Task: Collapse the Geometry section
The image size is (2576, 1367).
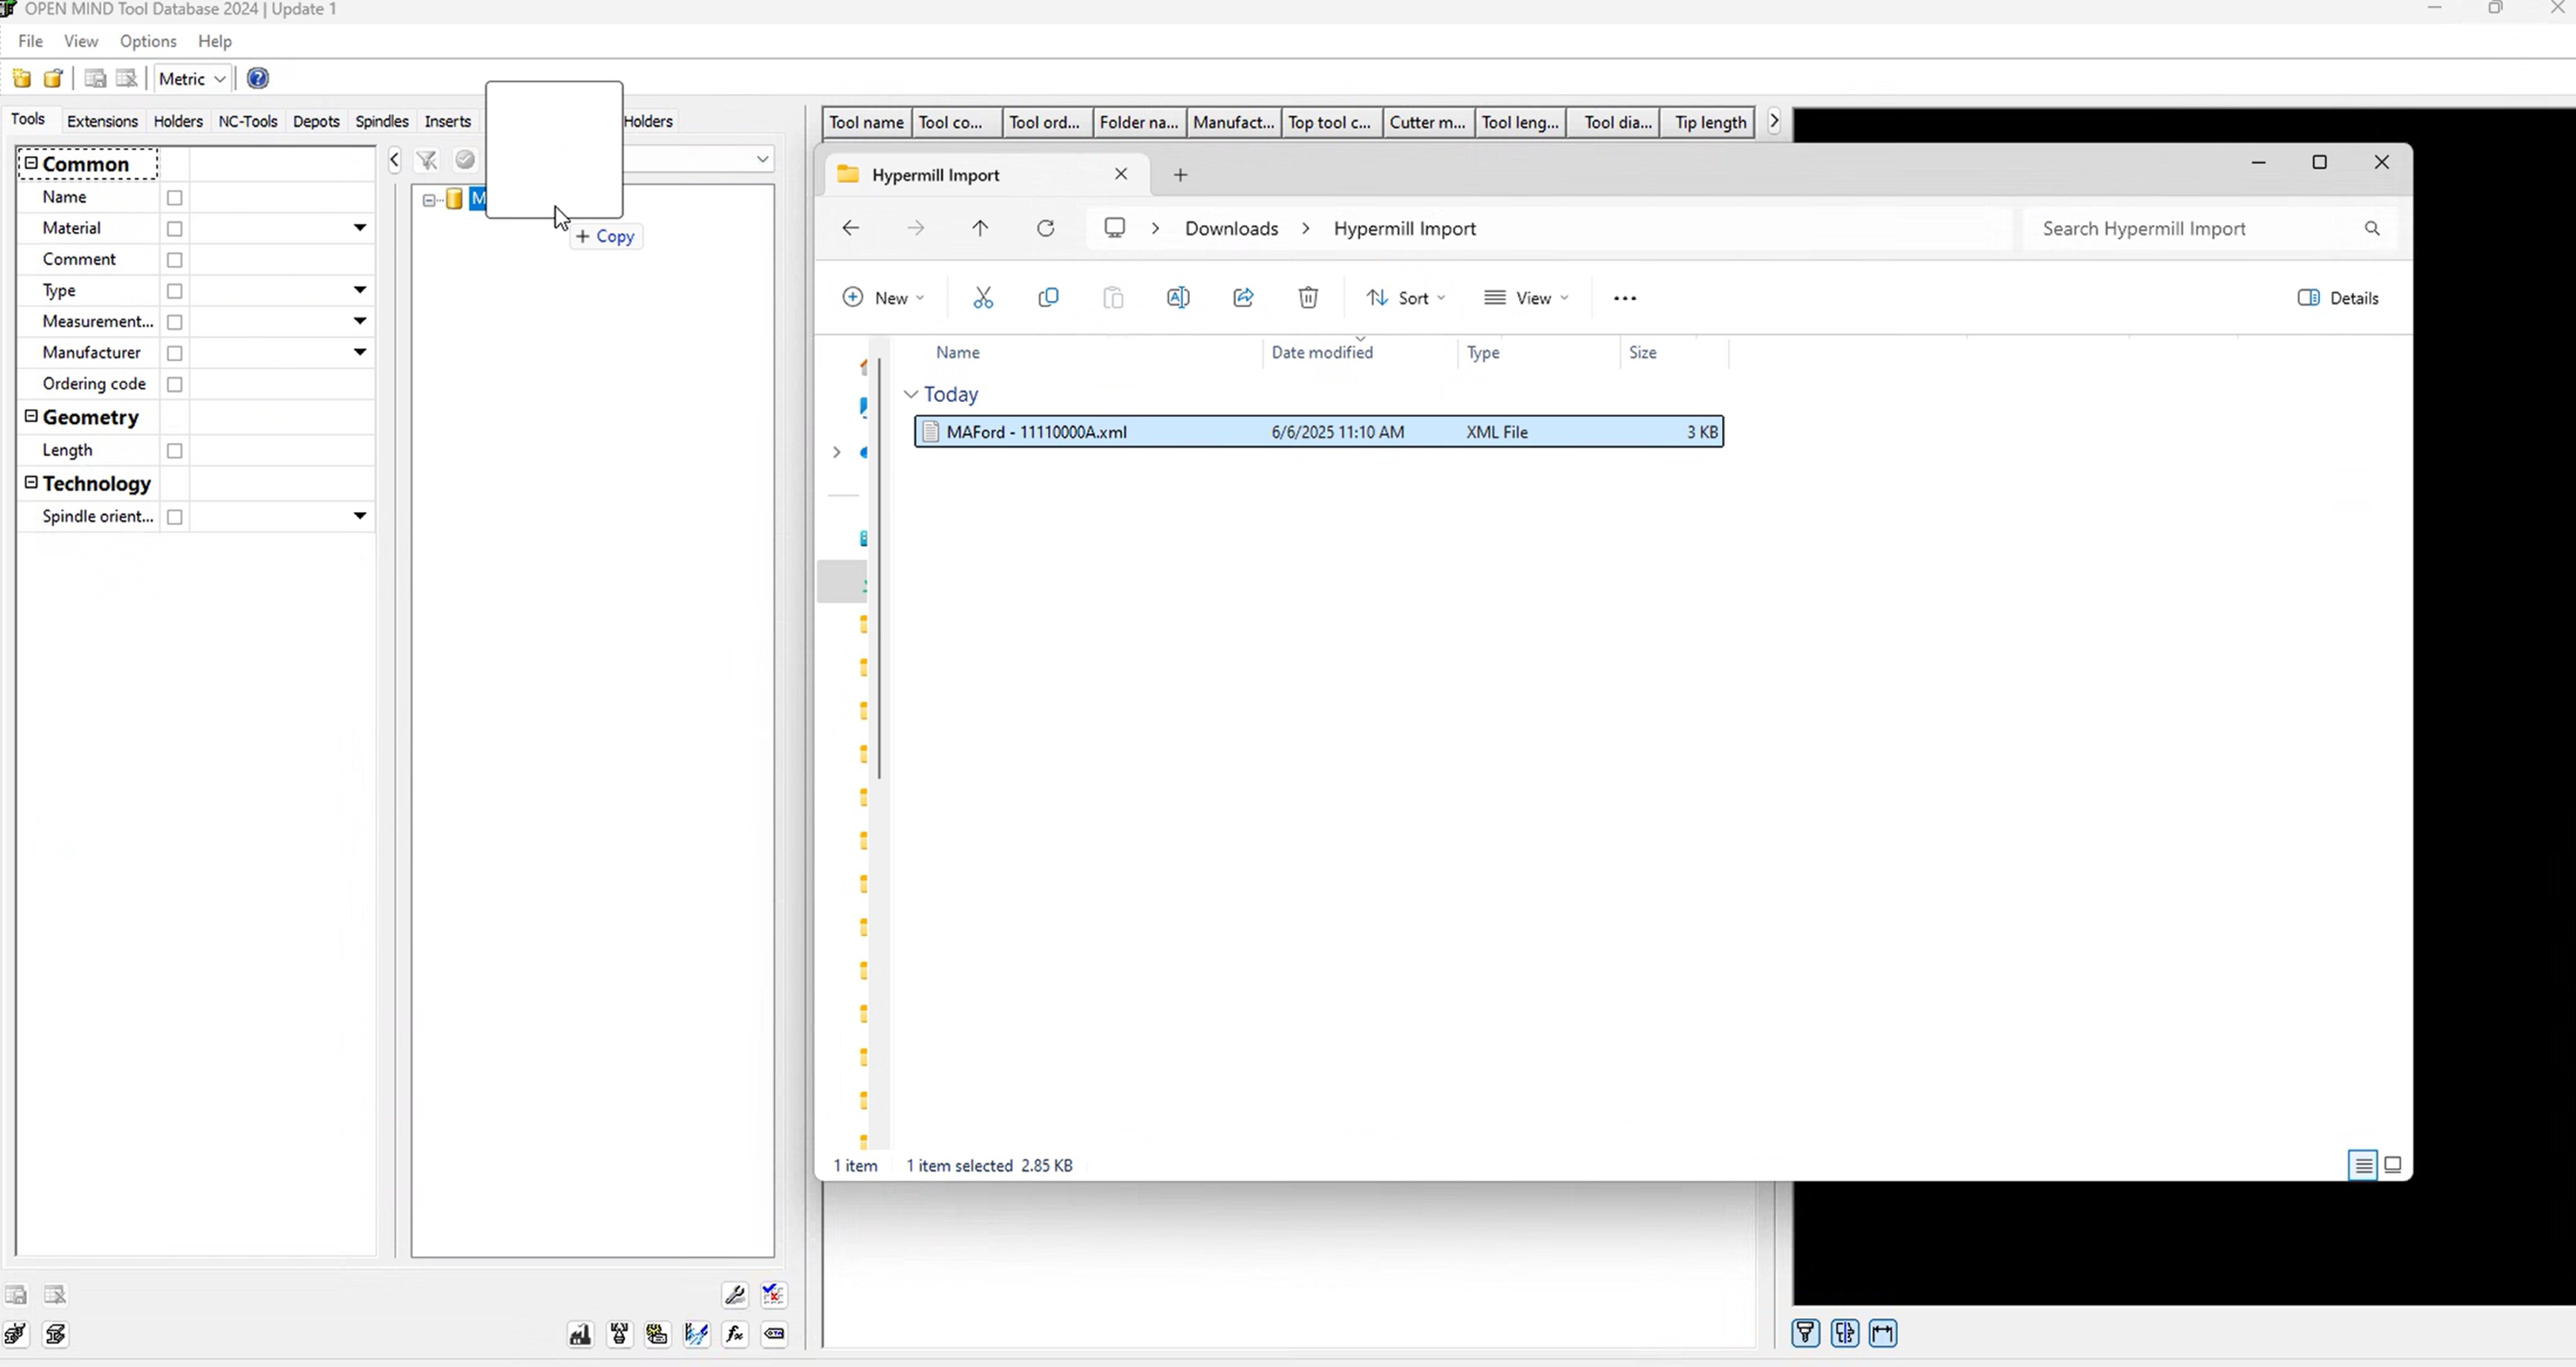Action: pyautogui.click(x=31, y=417)
